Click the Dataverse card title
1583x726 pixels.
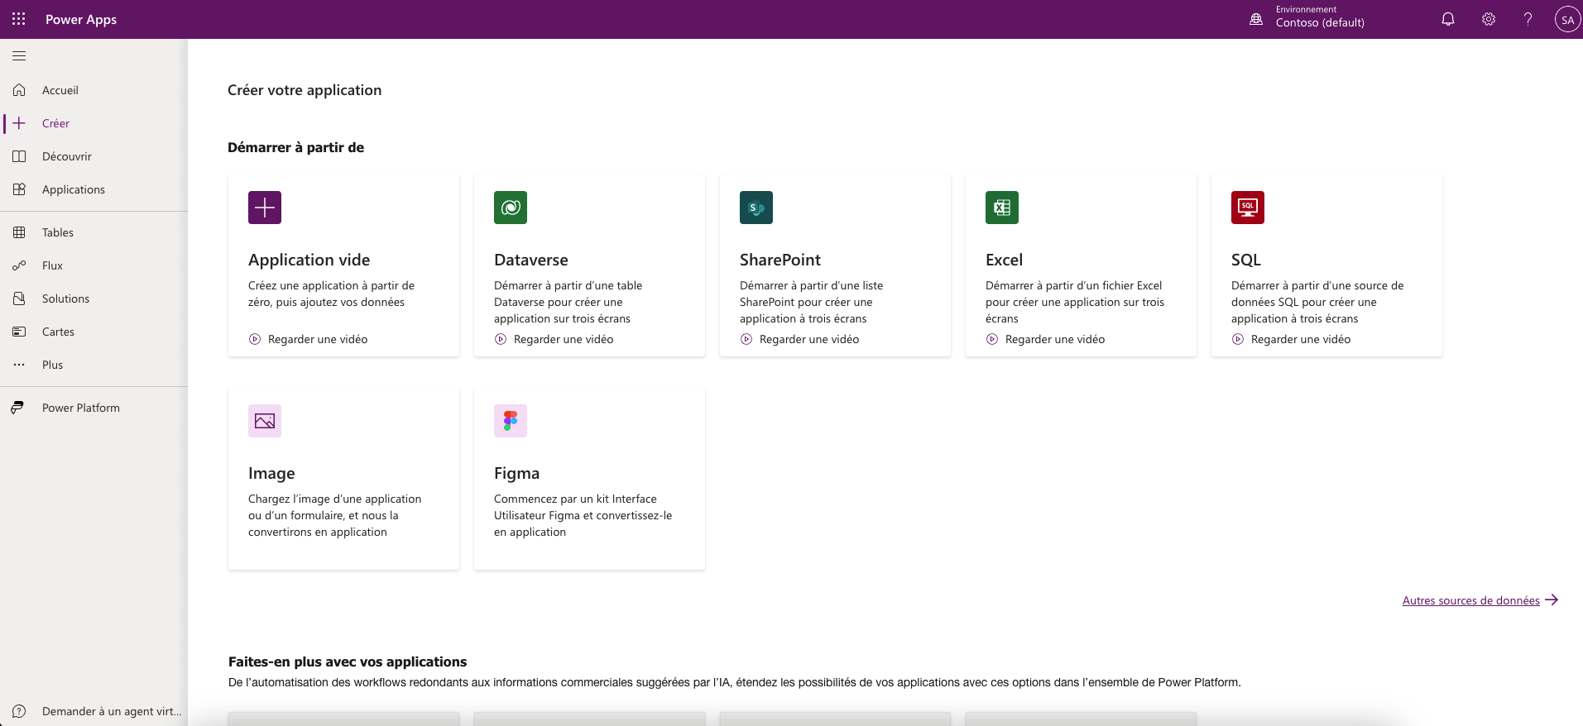(x=531, y=260)
